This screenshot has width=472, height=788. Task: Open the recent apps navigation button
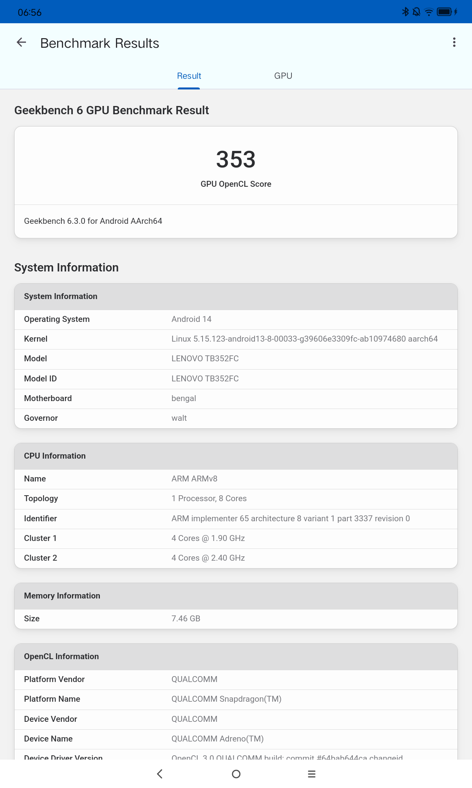[x=312, y=774]
